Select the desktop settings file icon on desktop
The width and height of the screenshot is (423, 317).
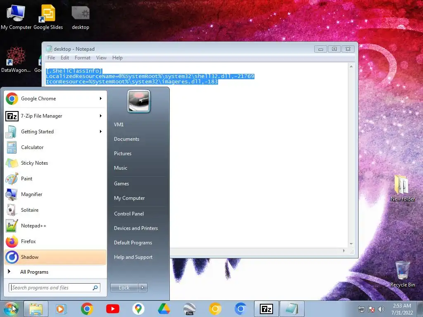point(81,17)
